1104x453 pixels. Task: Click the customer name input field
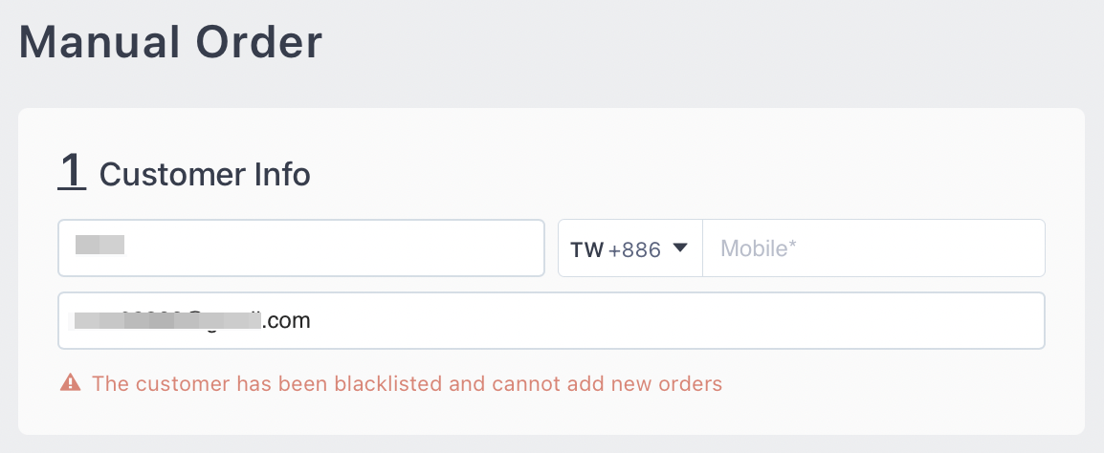pyautogui.click(x=300, y=248)
